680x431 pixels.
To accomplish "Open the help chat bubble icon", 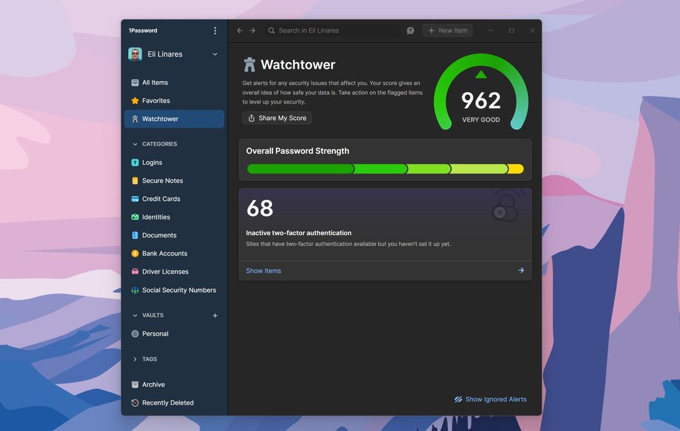I will pos(410,31).
